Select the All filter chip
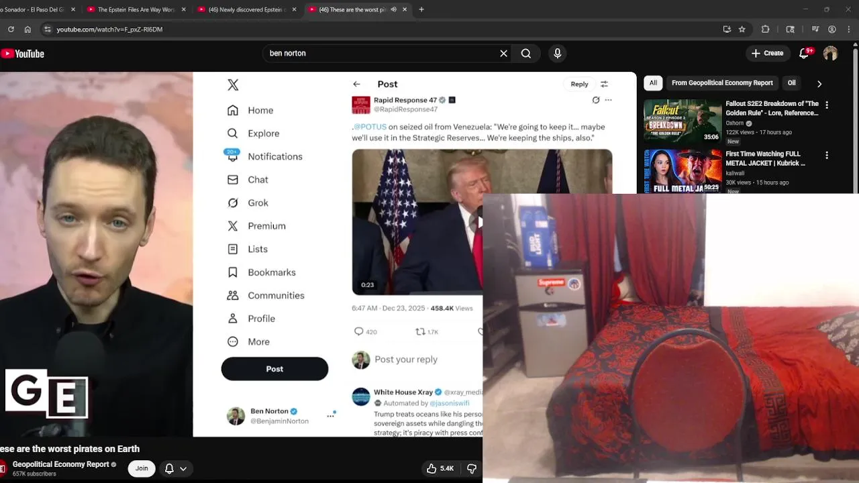859x483 pixels. tap(653, 83)
